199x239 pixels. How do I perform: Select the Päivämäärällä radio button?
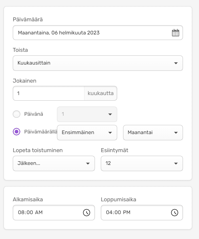pyautogui.click(x=16, y=132)
